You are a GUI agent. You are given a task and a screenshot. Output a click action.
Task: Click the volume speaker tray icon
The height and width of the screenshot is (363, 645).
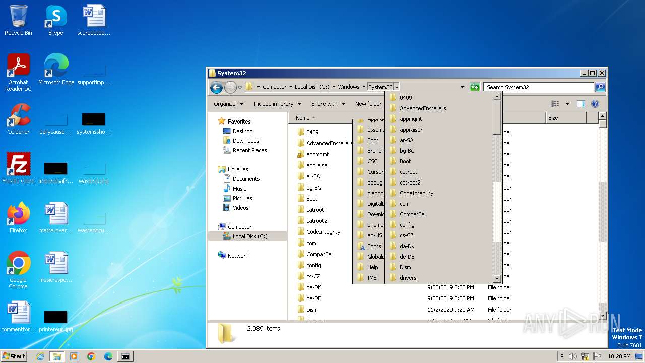pos(573,356)
